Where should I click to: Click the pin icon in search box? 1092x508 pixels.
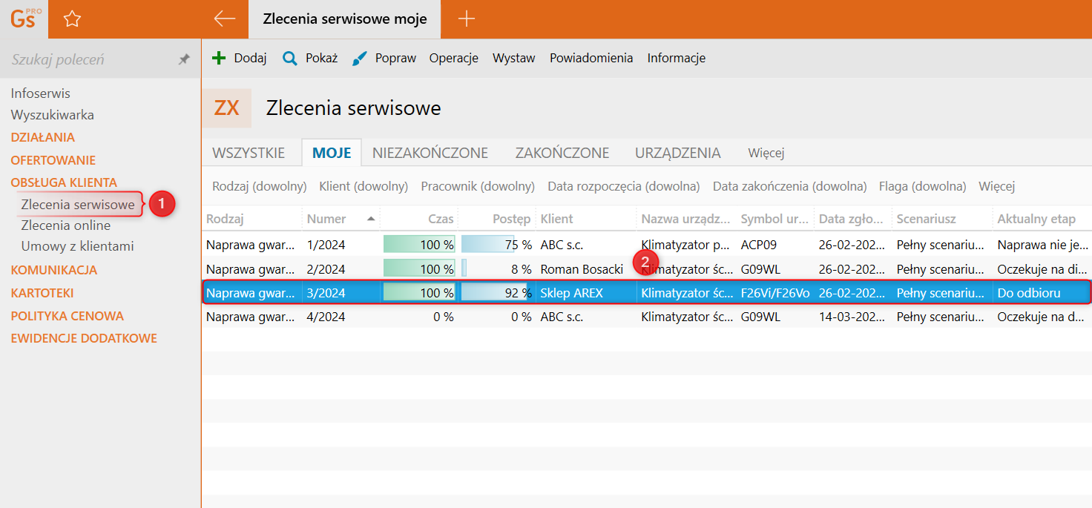pyautogui.click(x=184, y=59)
